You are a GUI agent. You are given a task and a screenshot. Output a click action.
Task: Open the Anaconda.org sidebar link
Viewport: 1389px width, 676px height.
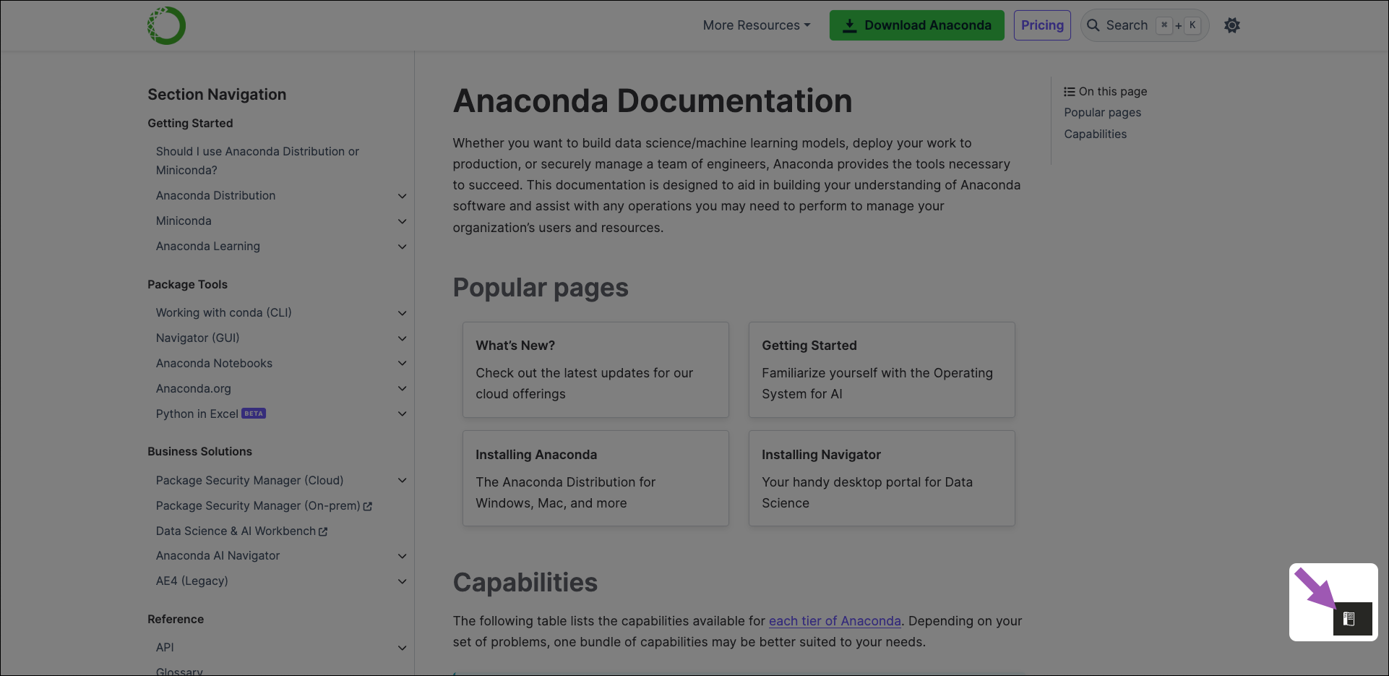click(x=193, y=388)
